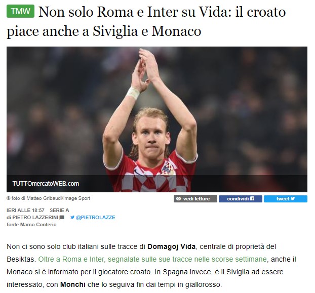The height and width of the screenshot is (293, 315).
Task: Select the 'vedi letture' button label
Action: 196,199
